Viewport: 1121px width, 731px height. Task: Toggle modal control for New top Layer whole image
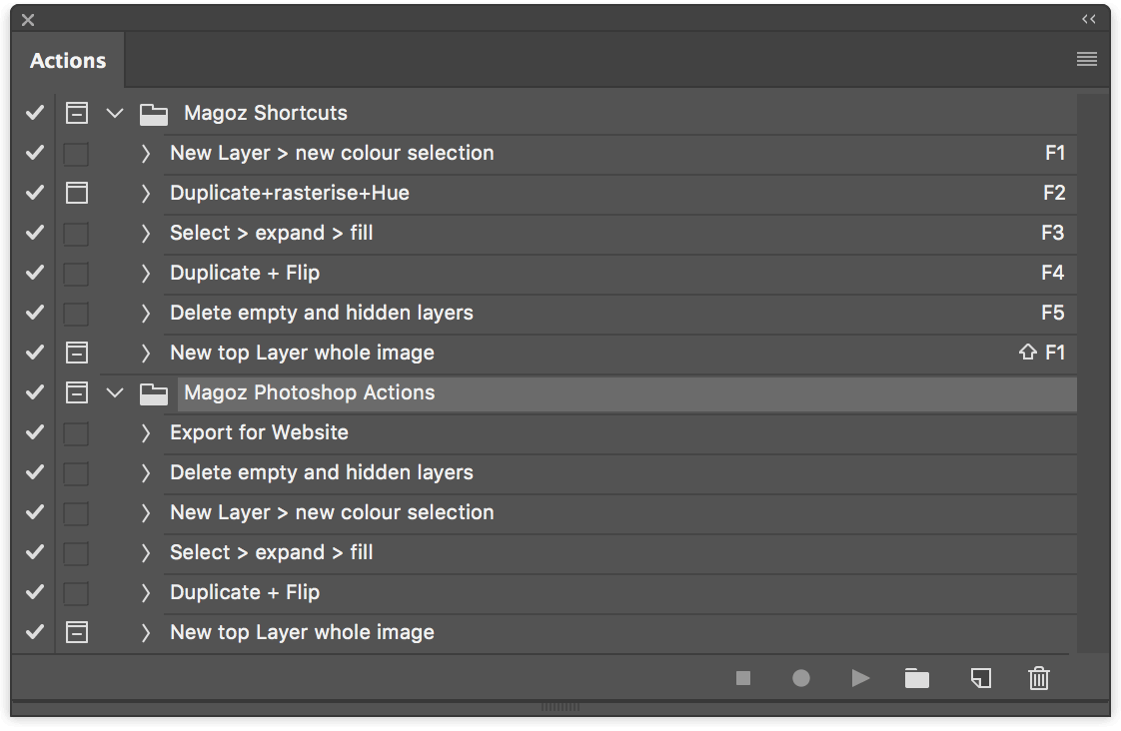[x=76, y=352]
